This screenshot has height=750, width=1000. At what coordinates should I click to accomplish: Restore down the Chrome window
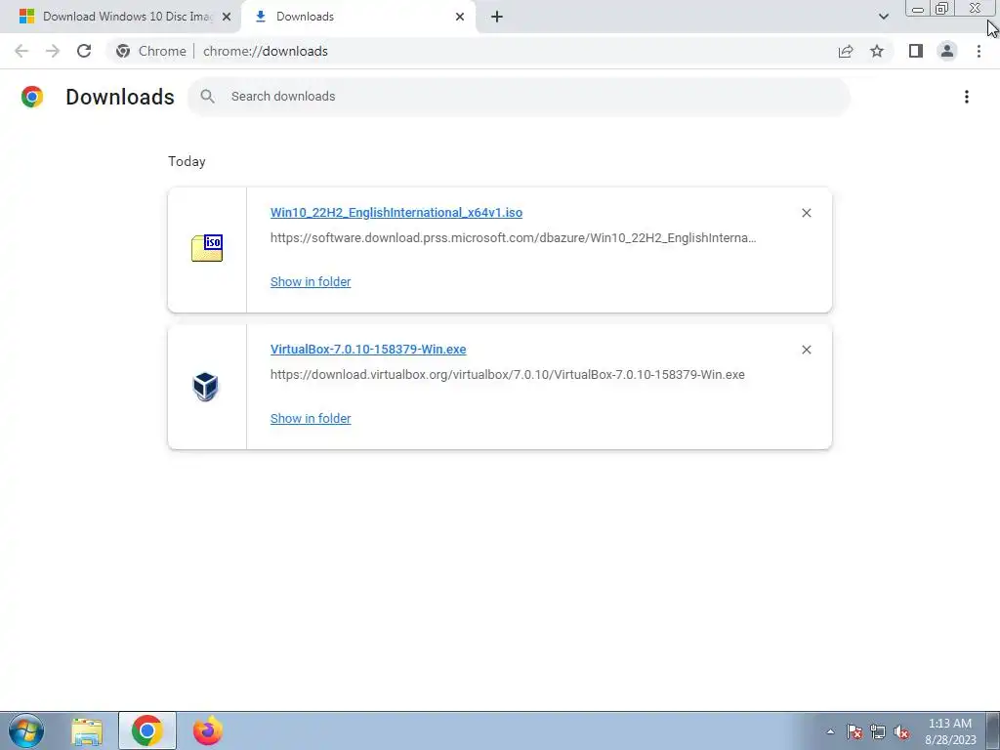click(941, 9)
